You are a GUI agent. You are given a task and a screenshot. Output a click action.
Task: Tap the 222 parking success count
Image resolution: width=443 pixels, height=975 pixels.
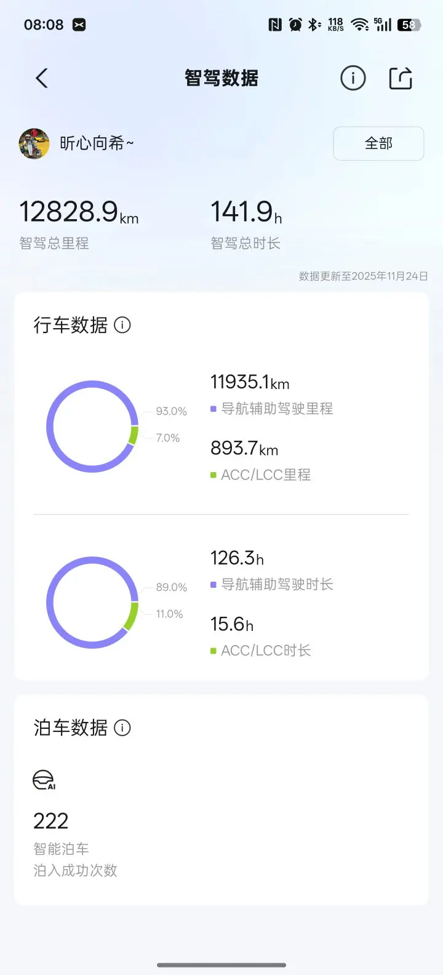(x=51, y=821)
